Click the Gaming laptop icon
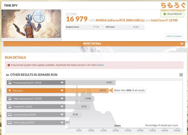Viewport: 188px width, 135px height. point(10,114)
